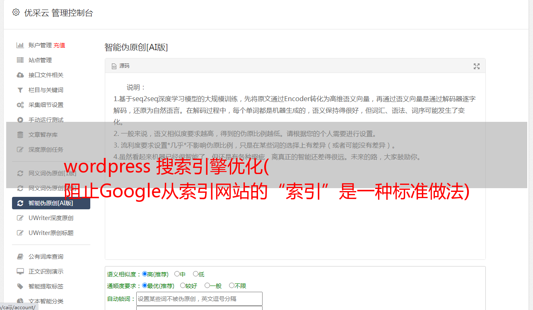Image resolution: width=533 pixels, height=310 pixels.
Task: Switch editor to 源码 source view
Action: click(x=121, y=66)
